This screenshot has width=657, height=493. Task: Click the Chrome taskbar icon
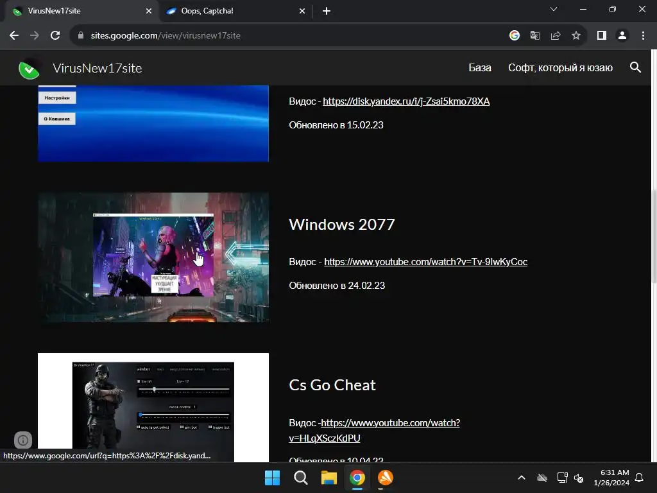(x=357, y=478)
